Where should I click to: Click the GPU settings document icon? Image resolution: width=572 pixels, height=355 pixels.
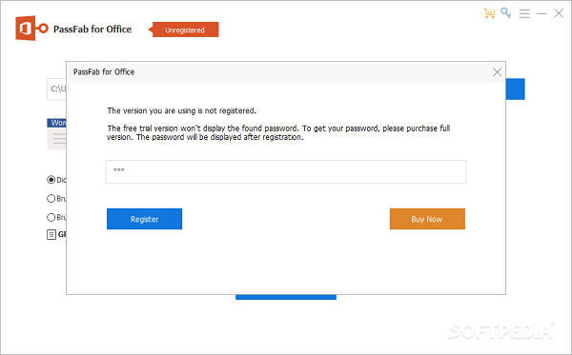51,234
